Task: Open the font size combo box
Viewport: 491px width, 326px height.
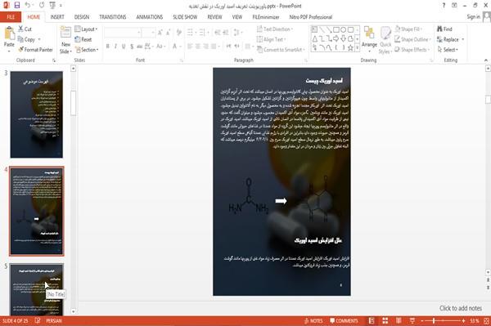Action: pyautogui.click(x=148, y=32)
